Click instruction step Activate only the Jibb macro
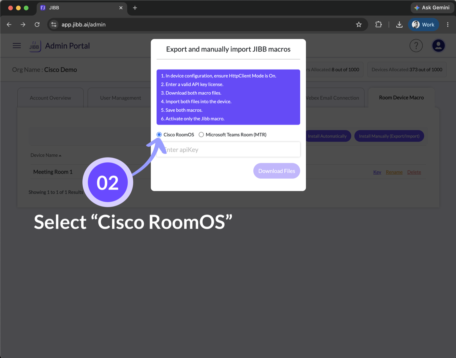The image size is (456, 358). tap(193, 119)
